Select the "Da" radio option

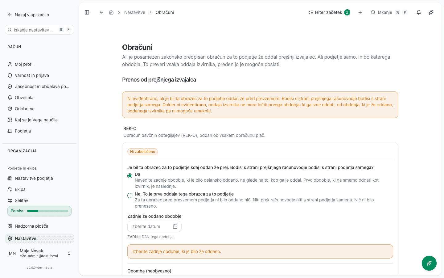tap(130, 176)
